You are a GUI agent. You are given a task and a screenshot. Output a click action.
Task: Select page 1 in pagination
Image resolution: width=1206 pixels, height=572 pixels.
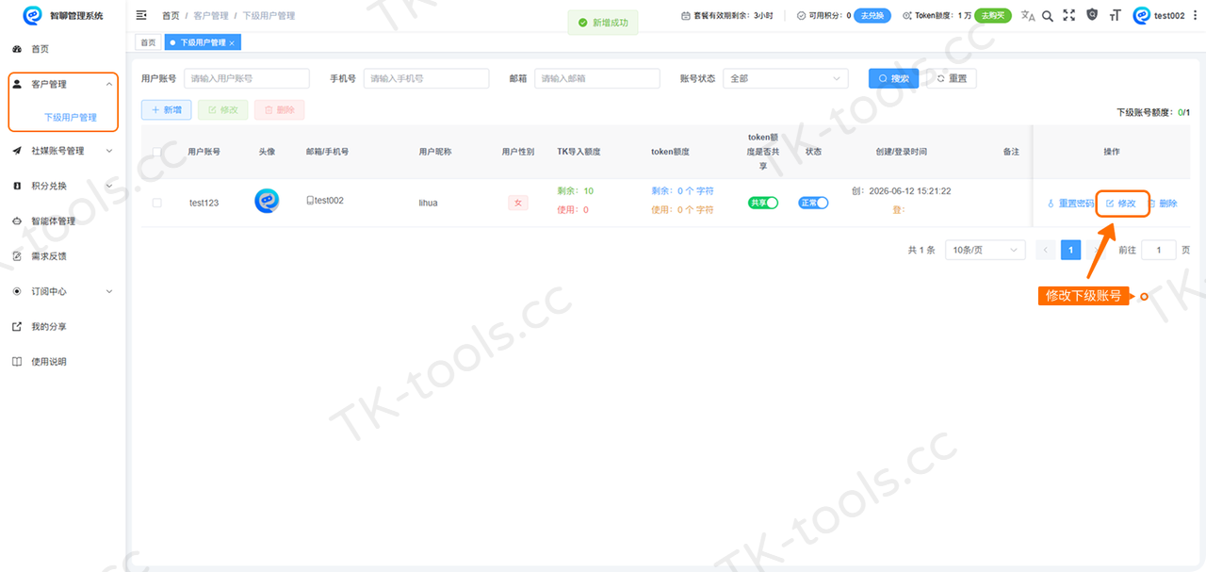(1070, 250)
